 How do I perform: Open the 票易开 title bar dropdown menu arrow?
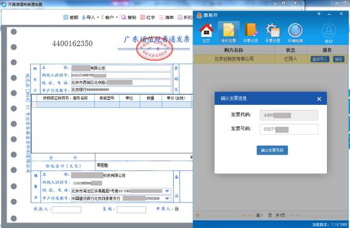(319, 14)
